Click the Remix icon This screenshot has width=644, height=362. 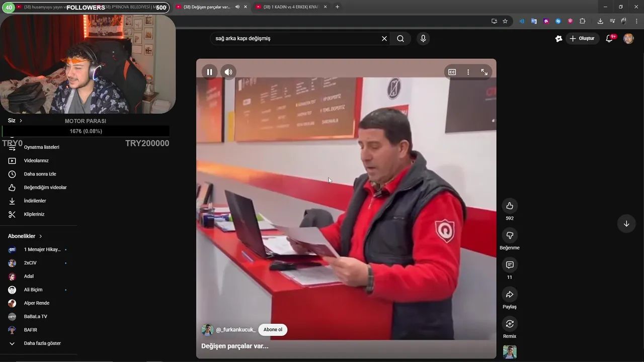(x=510, y=324)
